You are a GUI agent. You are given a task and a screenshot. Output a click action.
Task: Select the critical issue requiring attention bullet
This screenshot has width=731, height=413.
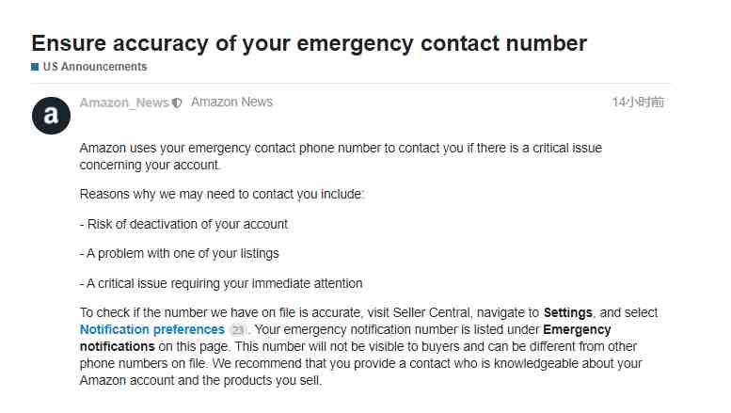tap(221, 283)
